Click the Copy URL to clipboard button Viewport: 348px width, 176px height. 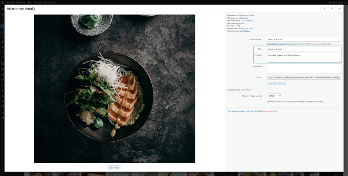pyautogui.click(x=276, y=83)
